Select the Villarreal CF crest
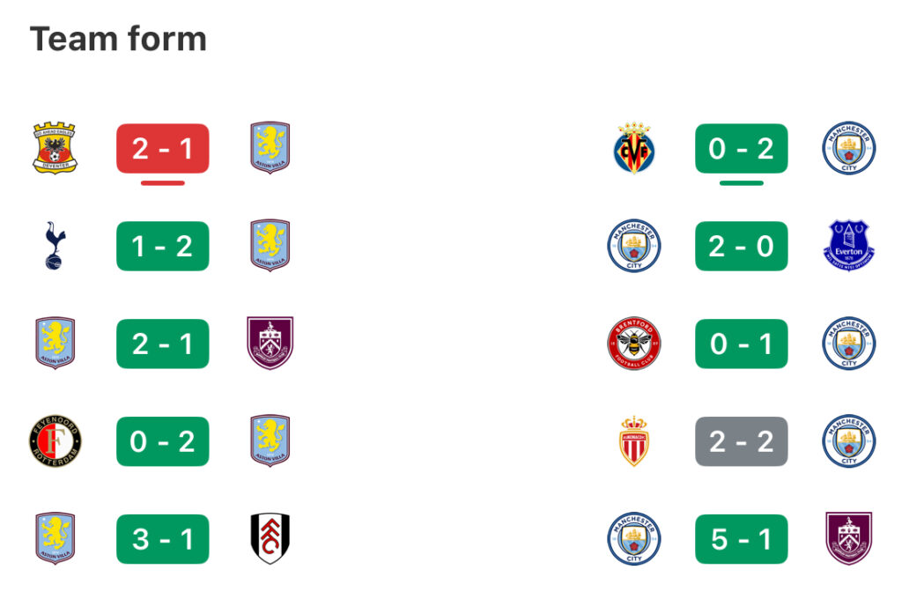 633,148
